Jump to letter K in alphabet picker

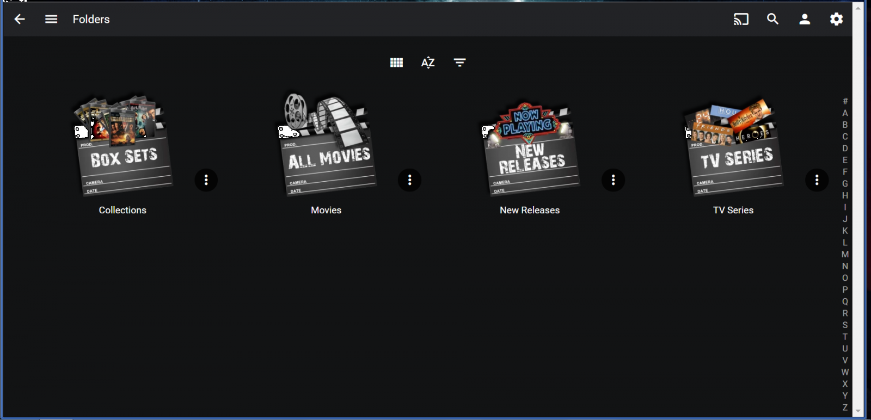click(x=845, y=231)
